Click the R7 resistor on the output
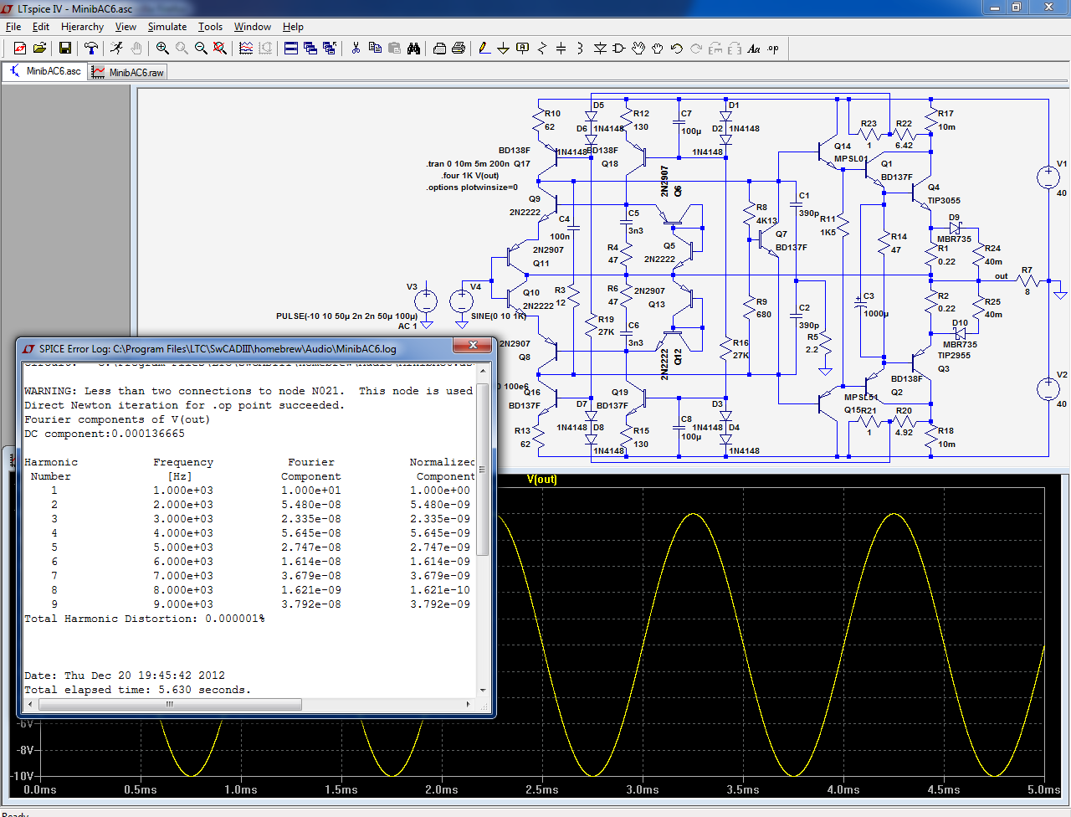This screenshot has width=1071, height=817. [1027, 280]
